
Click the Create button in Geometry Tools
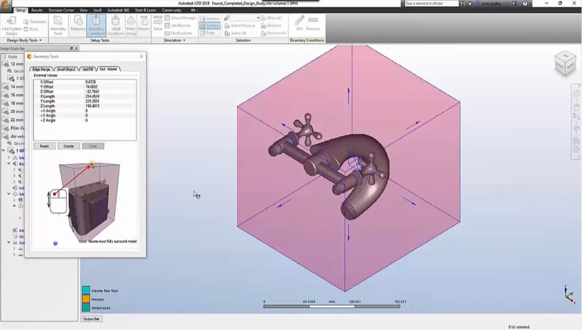pos(68,146)
